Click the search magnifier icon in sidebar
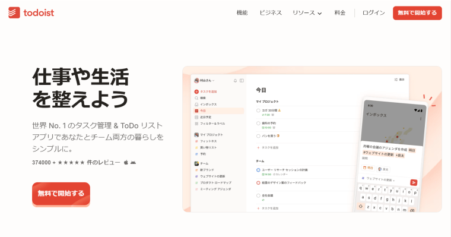This screenshot has width=451, height=237. [x=196, y=98]
